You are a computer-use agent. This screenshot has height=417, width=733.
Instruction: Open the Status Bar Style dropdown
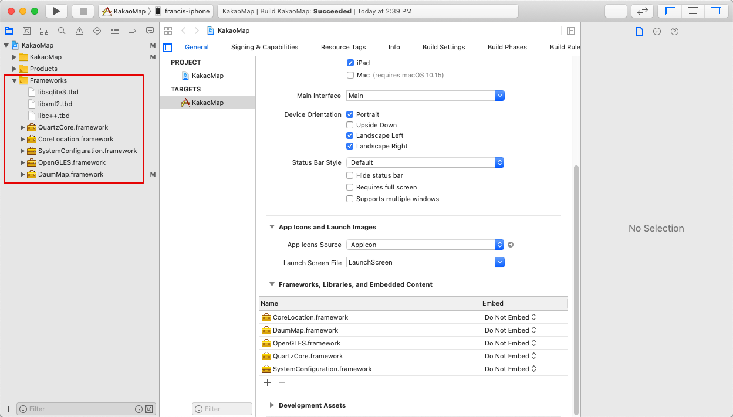(425, 162)
